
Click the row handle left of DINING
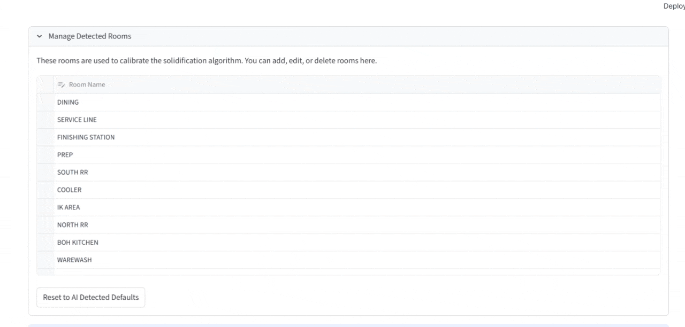click(x=45, y=103)
